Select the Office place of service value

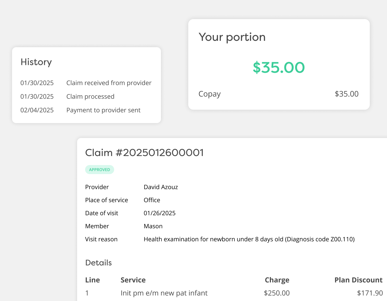tap(152, 200)
